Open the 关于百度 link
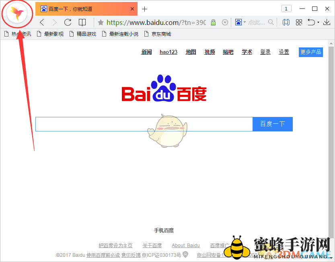This screenshot has height=262, width=335. point(152,246)
